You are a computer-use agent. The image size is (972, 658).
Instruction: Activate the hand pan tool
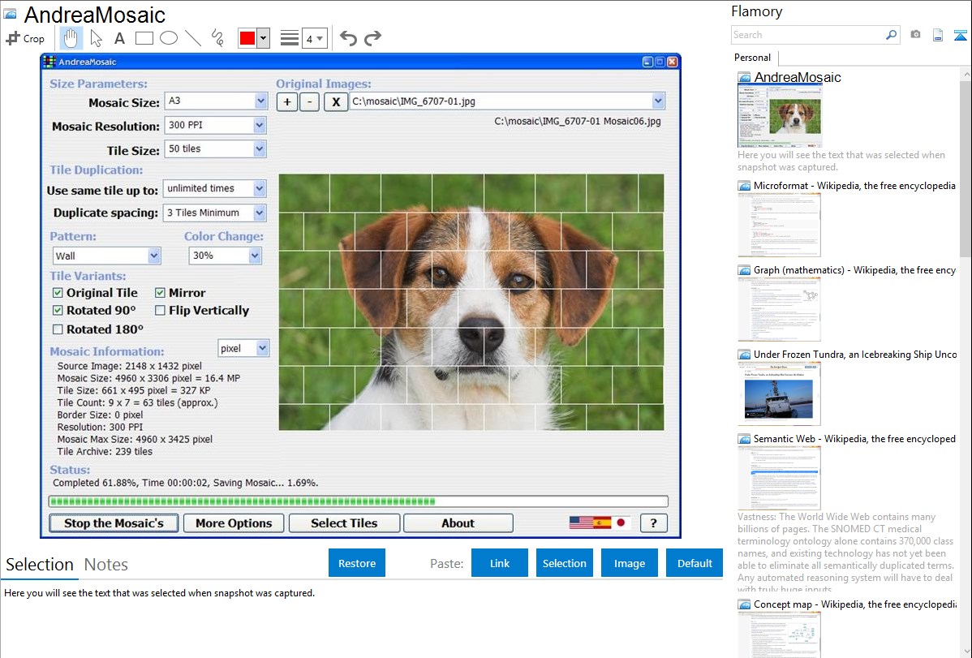tap(71, 38)
